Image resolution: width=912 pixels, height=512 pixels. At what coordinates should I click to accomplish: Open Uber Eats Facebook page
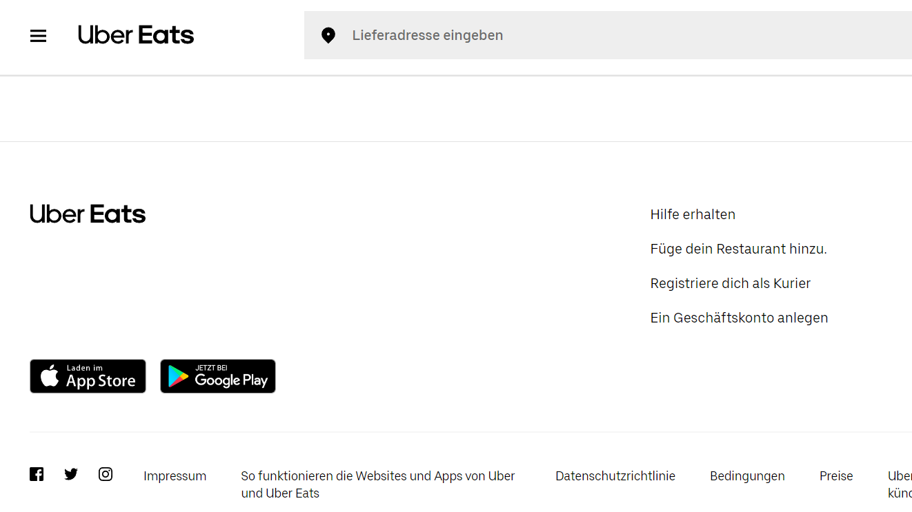(37, 473)
